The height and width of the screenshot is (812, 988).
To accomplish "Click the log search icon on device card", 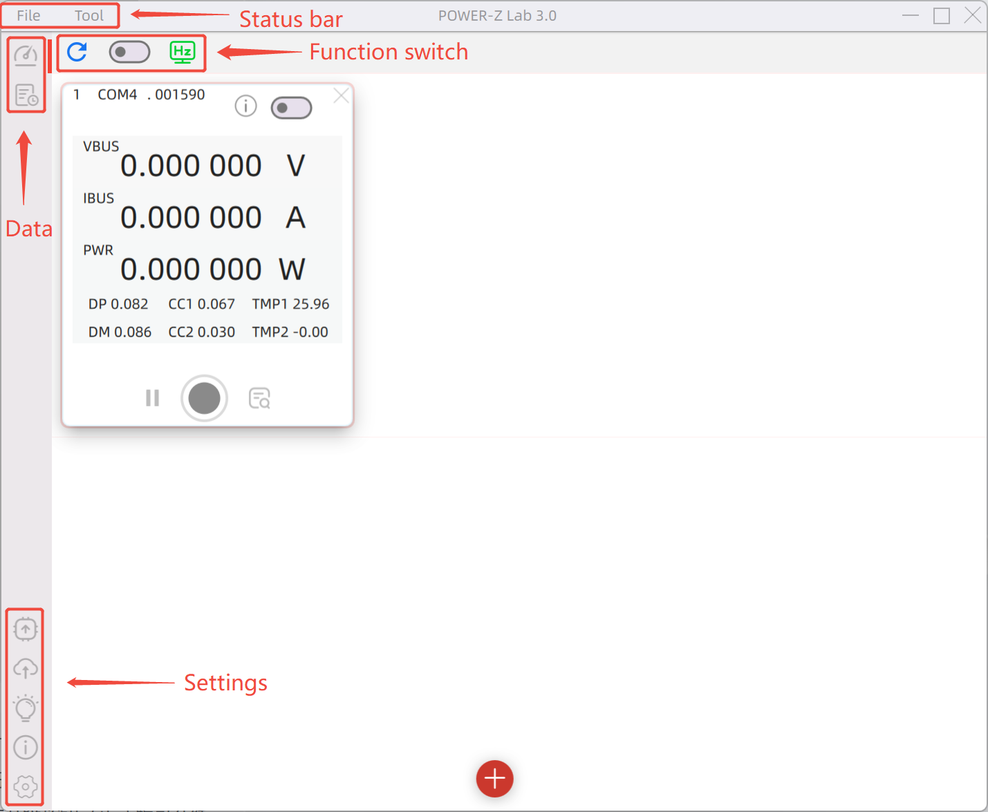I will click(259, 398).
